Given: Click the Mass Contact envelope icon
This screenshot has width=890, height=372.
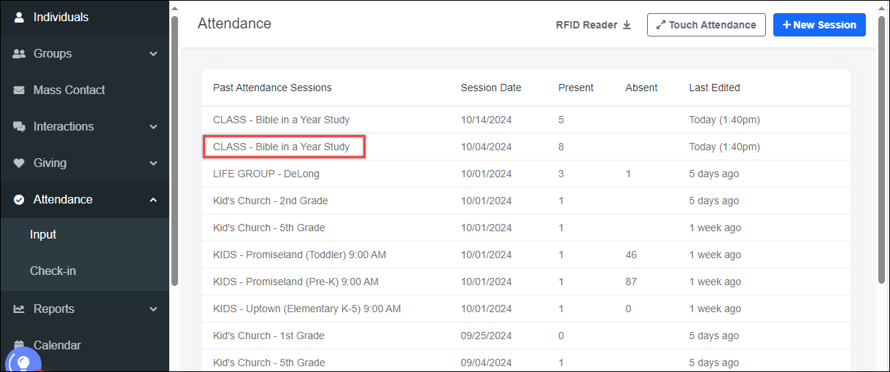Looking at the screenshot, I should pos(20,90).
